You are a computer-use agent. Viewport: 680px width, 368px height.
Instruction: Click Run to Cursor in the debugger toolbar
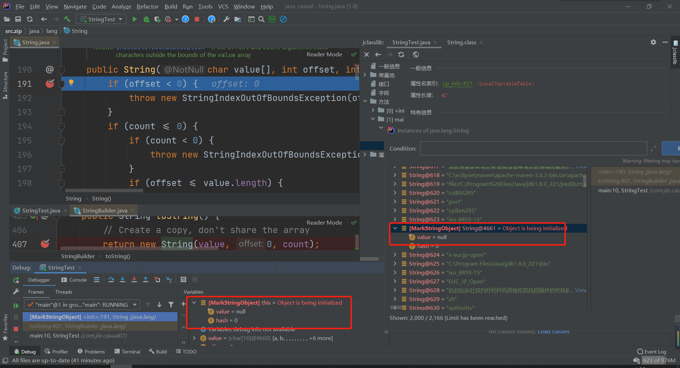[x=169, y=279]
